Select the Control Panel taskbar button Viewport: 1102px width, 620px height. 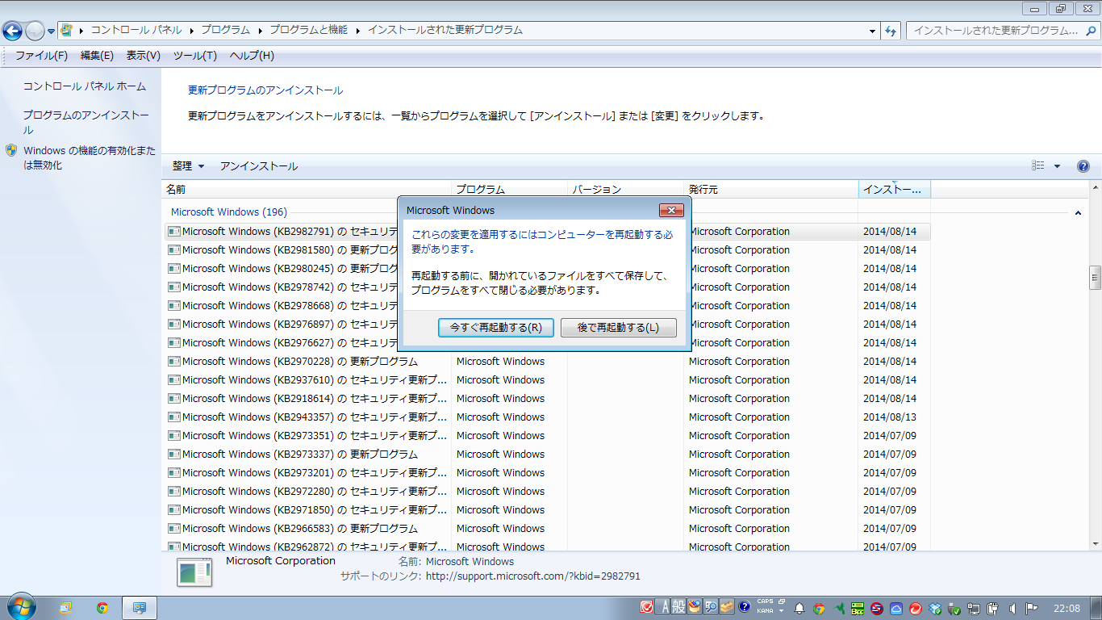coord(140,608)
